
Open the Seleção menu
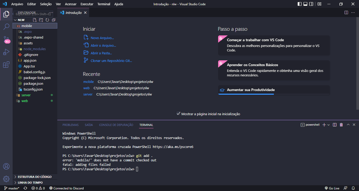46,4
